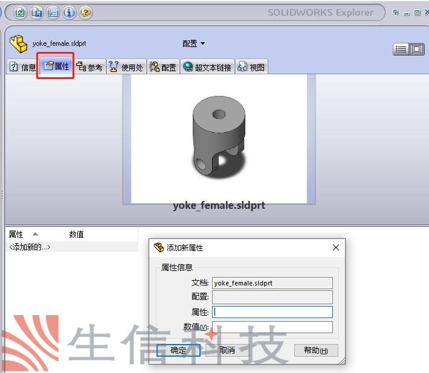Select the 属性 tab

(x=56, y=66)
